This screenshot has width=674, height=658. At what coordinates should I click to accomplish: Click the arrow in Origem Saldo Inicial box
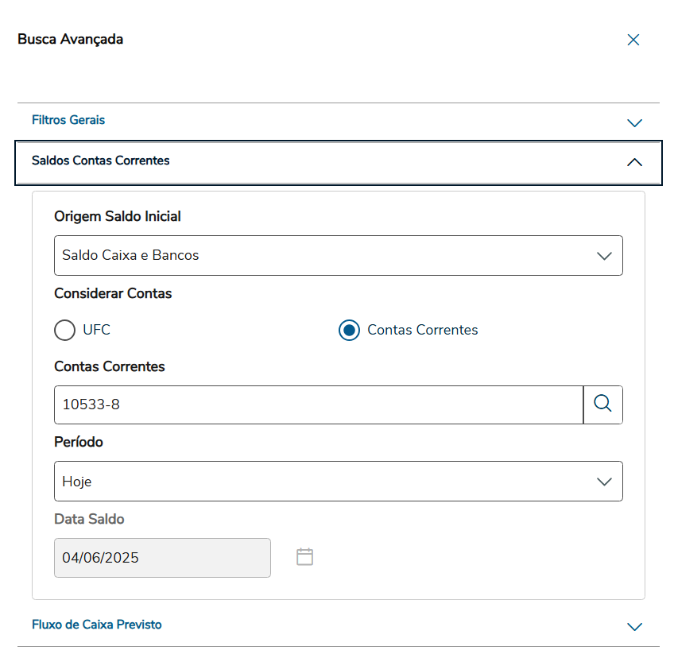(x=604, y=256)
